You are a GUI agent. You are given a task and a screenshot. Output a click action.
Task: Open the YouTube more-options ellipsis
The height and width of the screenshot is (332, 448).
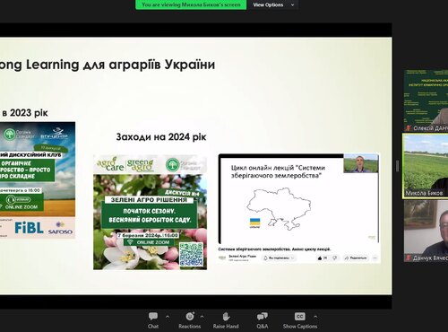[x=375, y=258]
